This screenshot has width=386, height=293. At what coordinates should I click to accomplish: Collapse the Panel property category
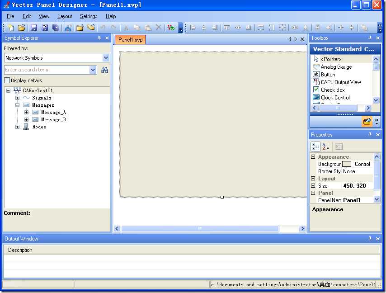coord(313,193)
